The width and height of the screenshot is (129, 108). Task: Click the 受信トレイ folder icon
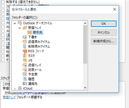pyautogui.click(x=25, y=28)
